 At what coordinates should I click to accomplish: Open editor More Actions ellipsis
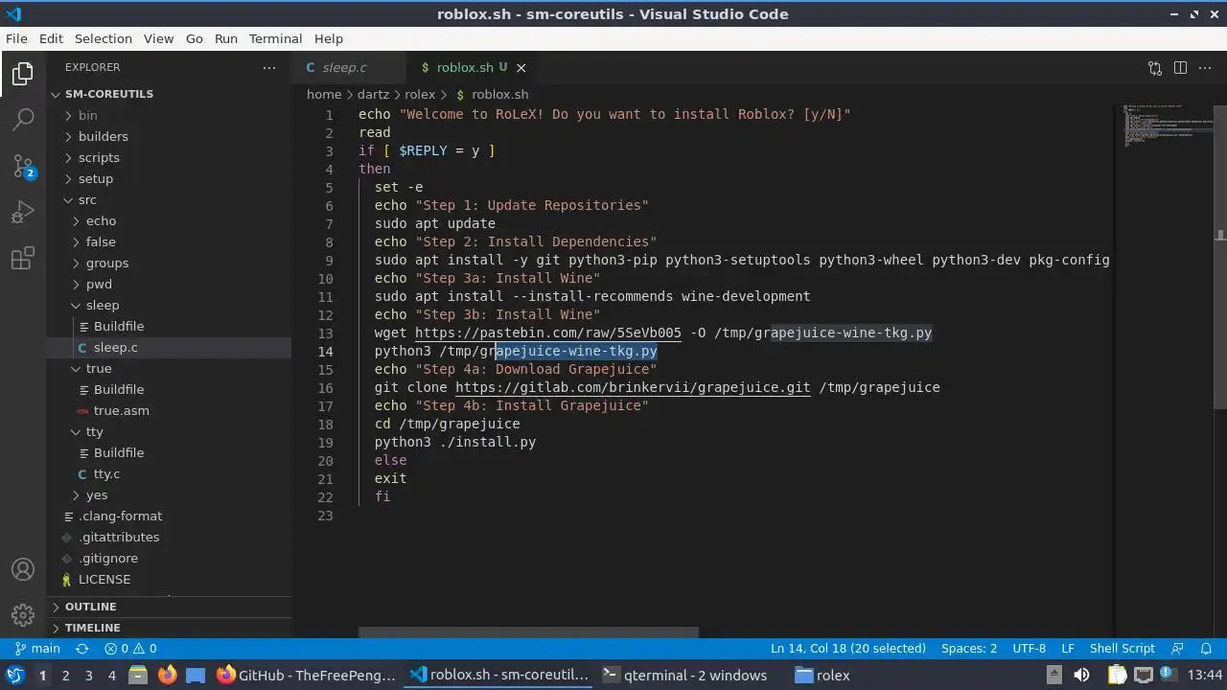click(x=1205, y=67)
